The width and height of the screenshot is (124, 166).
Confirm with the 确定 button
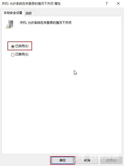(x=63, y=160)
